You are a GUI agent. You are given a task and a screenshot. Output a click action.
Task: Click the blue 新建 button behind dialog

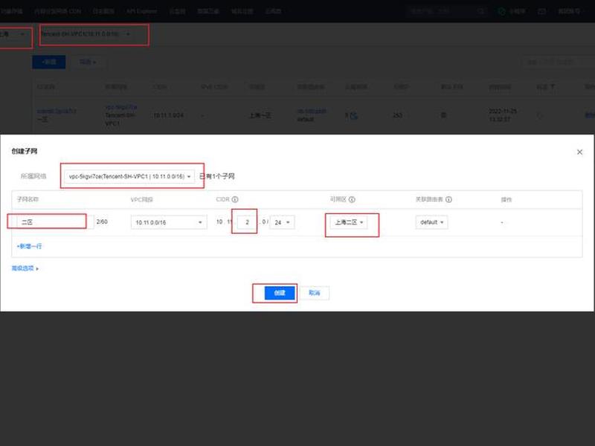pos(49,62)
